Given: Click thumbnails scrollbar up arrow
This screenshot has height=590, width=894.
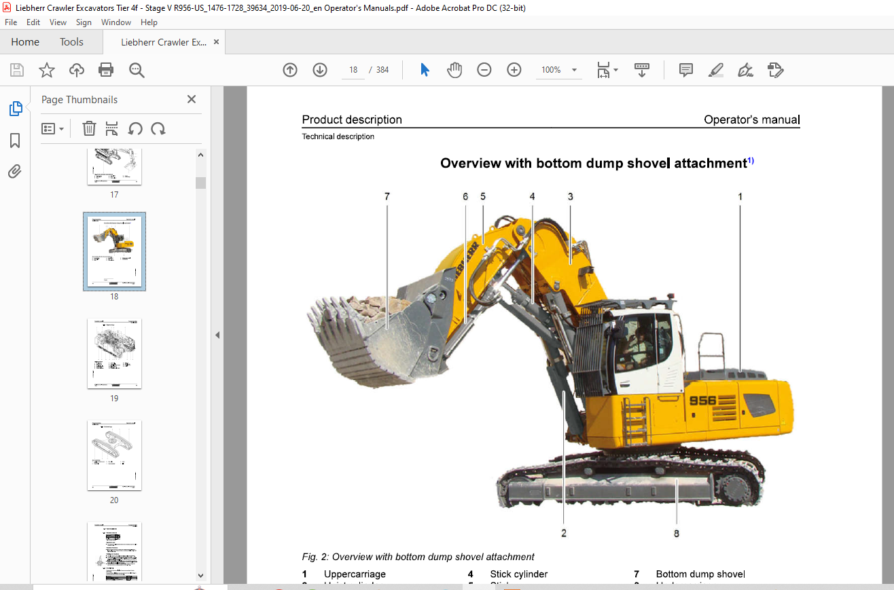Looking at the screenshot, I should pos(200,155).
